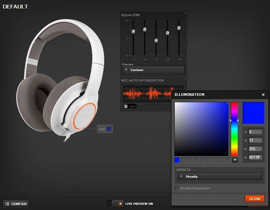Open the equalizer Presets Custom dropdown
Image resolution: width=270 pixels, height=210 pixels.
click(153, 70)
